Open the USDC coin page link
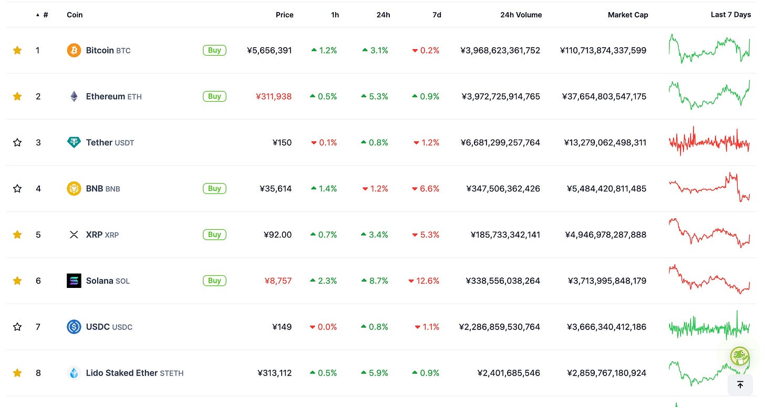Image resolution: width=765 pixels, height=407 pixels. [x=109, y=327]
